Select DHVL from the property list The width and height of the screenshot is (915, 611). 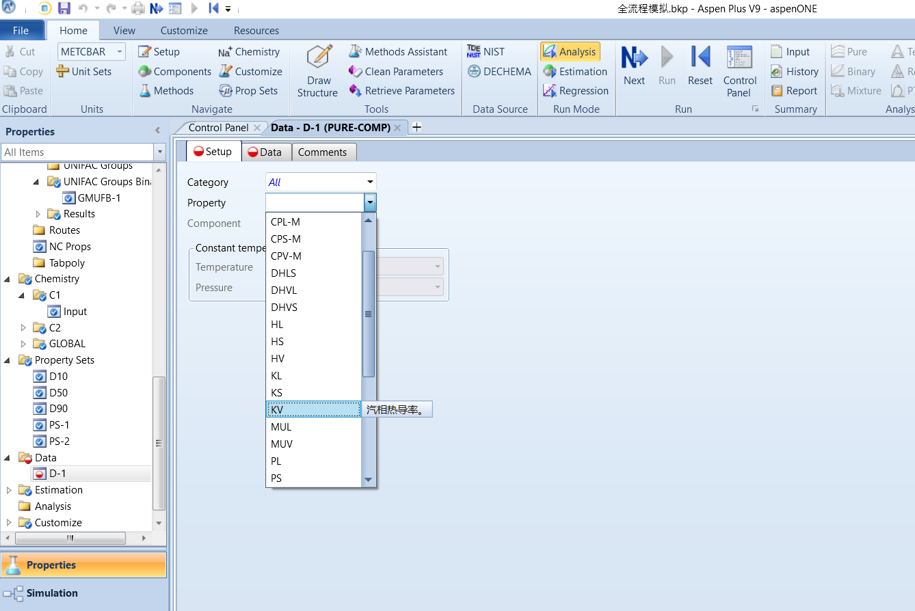[313, 290]
